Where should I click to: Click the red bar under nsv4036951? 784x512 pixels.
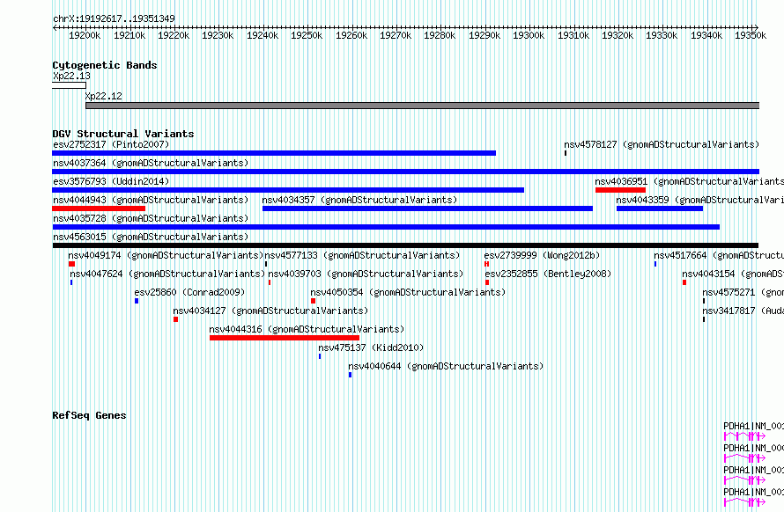pos(620,190)
